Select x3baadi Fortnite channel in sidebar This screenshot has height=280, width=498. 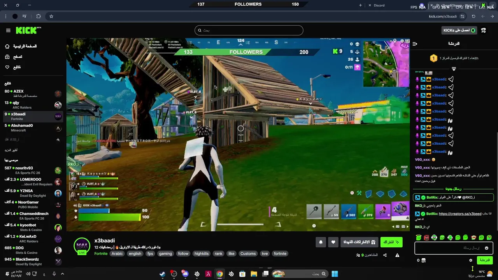pos(33,116)
